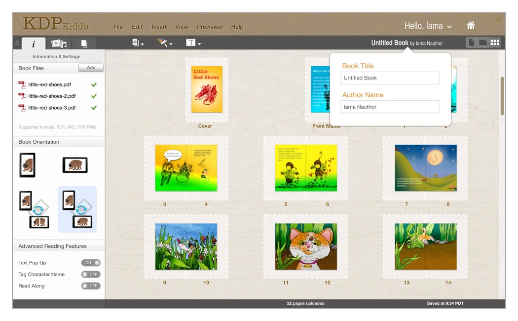Open the media and audio panel tab
Viewport: 518px width, 321px height.
pos(59,43)
